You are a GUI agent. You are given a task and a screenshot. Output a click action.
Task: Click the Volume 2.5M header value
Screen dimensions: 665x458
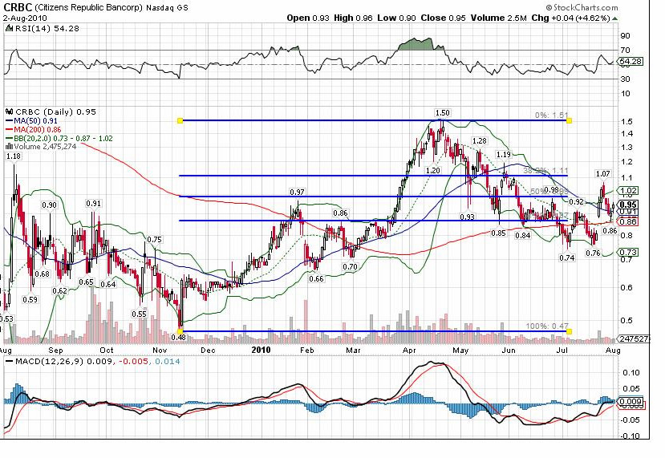point(499,18)
